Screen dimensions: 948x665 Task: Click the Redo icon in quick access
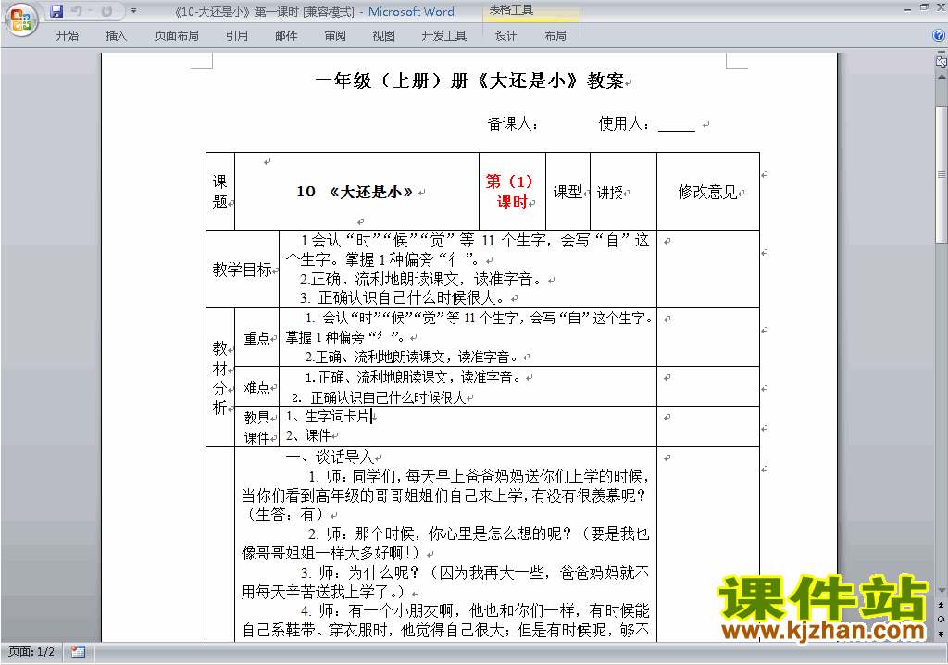click(x=107, y=11)
